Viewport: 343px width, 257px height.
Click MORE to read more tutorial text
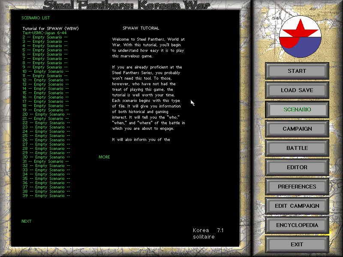tap(104, 157)
